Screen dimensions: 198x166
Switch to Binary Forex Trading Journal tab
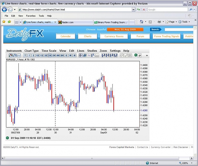(111, 22)
